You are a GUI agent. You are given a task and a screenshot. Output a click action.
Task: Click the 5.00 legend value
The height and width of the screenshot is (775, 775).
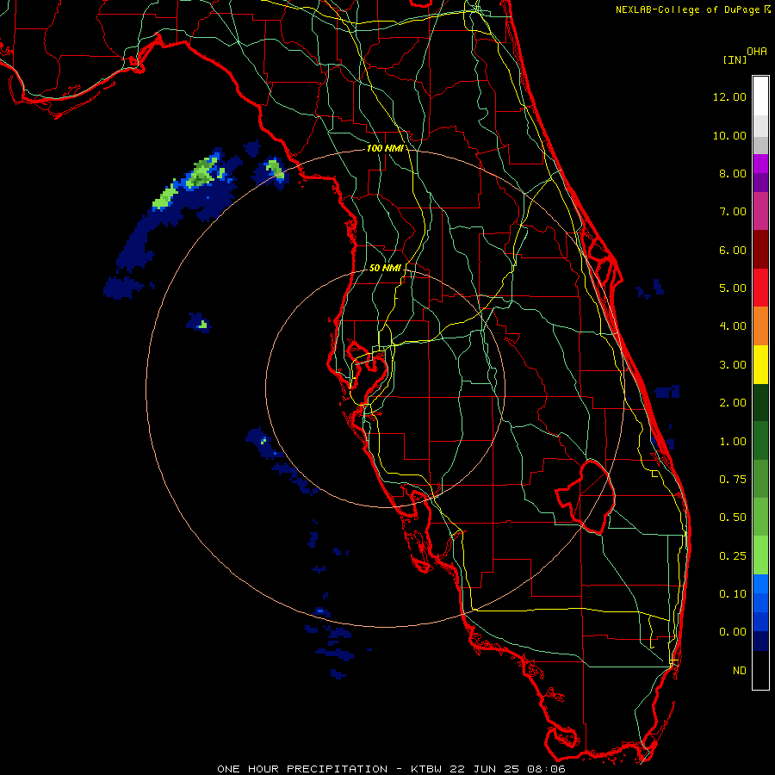[x=733, y=288]
